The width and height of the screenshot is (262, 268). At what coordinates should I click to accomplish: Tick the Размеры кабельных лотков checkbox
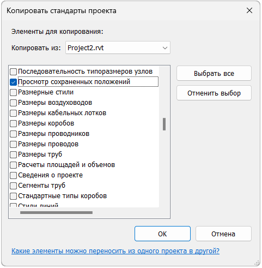[13, 113]
